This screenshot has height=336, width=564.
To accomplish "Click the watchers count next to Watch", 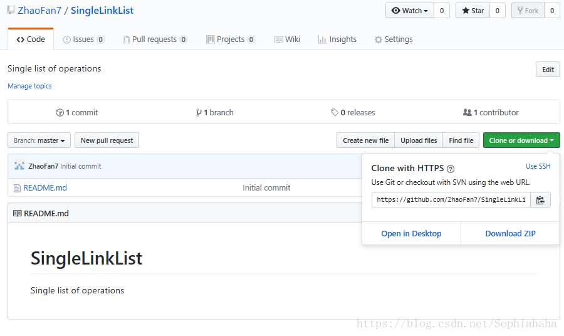I will [x=442, y=11].
